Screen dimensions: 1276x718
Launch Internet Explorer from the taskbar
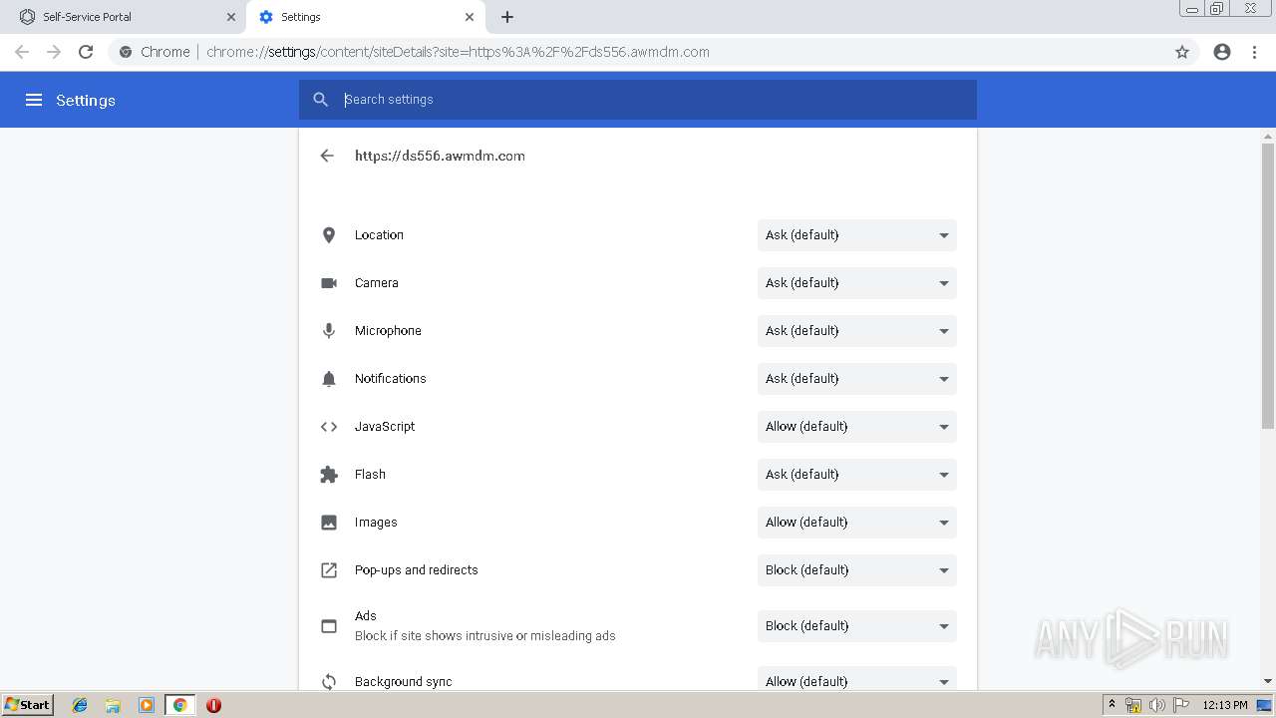tap(80, 705)
